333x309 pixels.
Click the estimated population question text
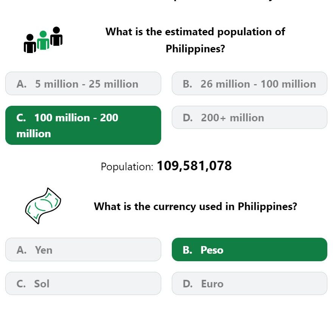pyautogui.click(x=195, y=40)
